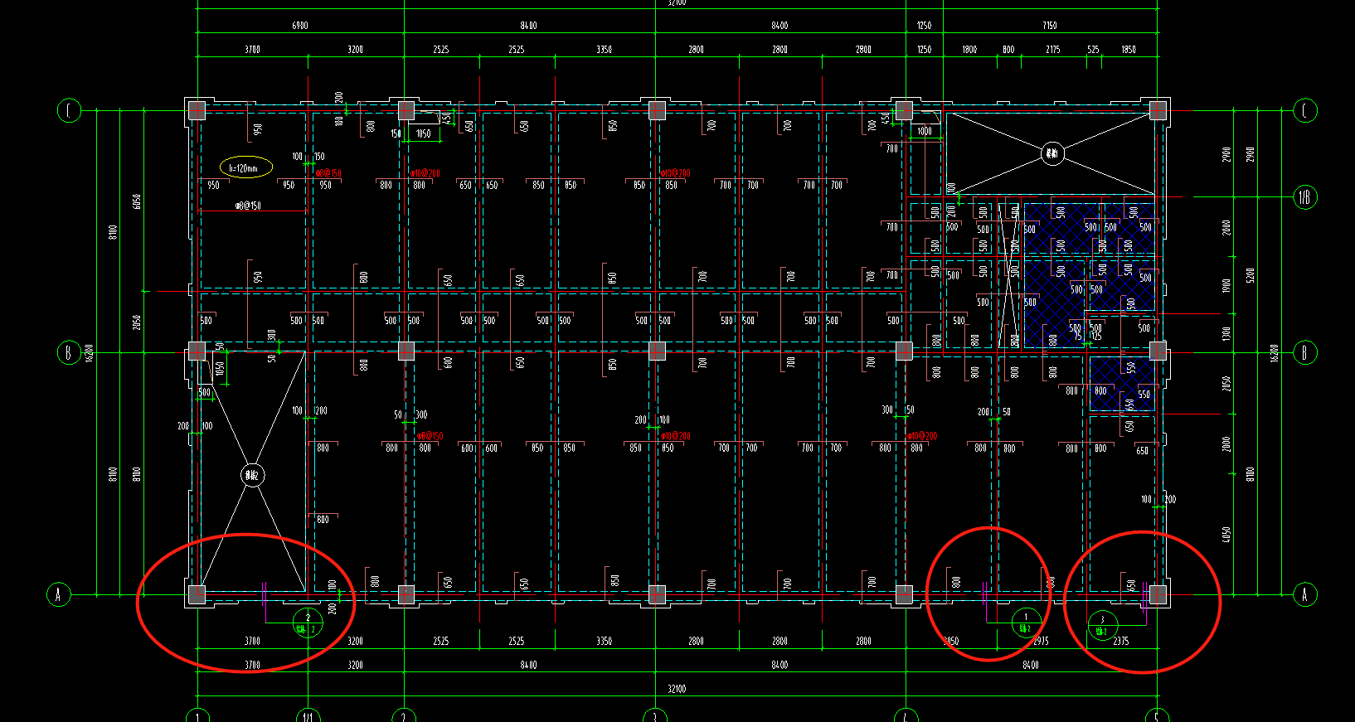The height and width of the screenshot is (722, 1355).
Task: Select the 1900 vertical dimension text
Action: [1226, 285]
